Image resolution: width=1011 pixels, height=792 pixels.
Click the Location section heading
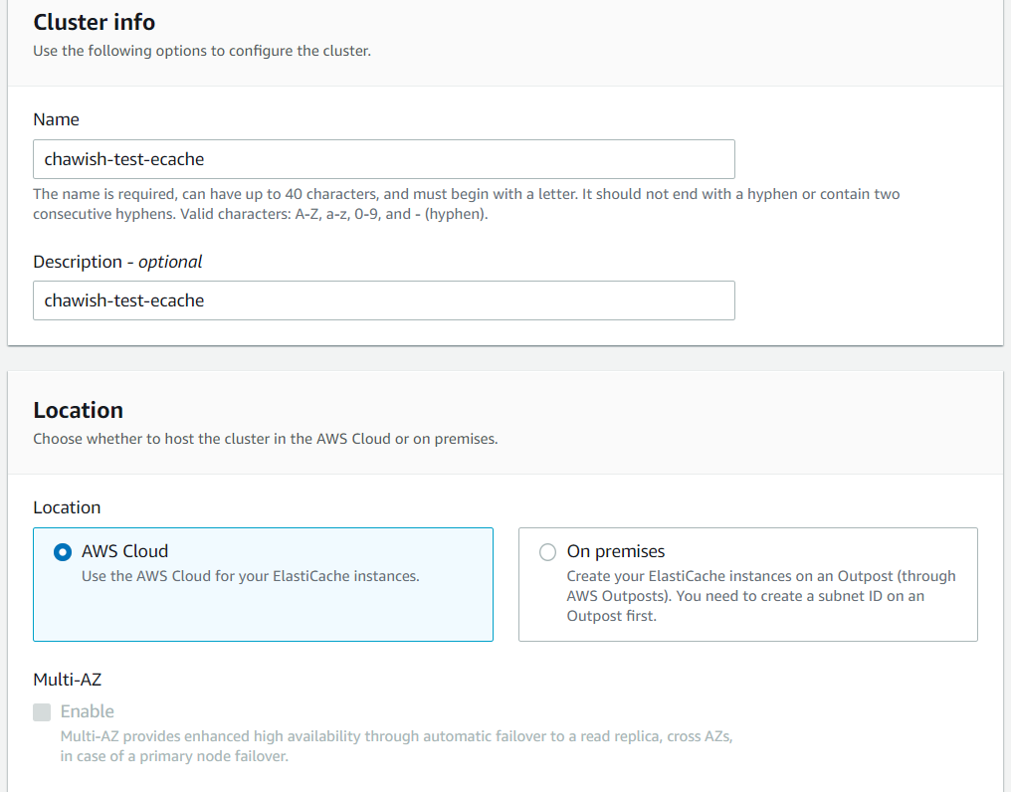[78, 410]
